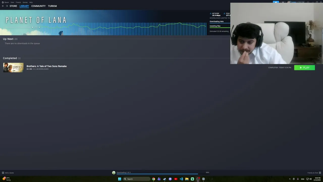Play Brothers: A Tale of Two Sons Remake
This screenshot has width=323, height=182.
pyautogui.click(x=304, y=67)
